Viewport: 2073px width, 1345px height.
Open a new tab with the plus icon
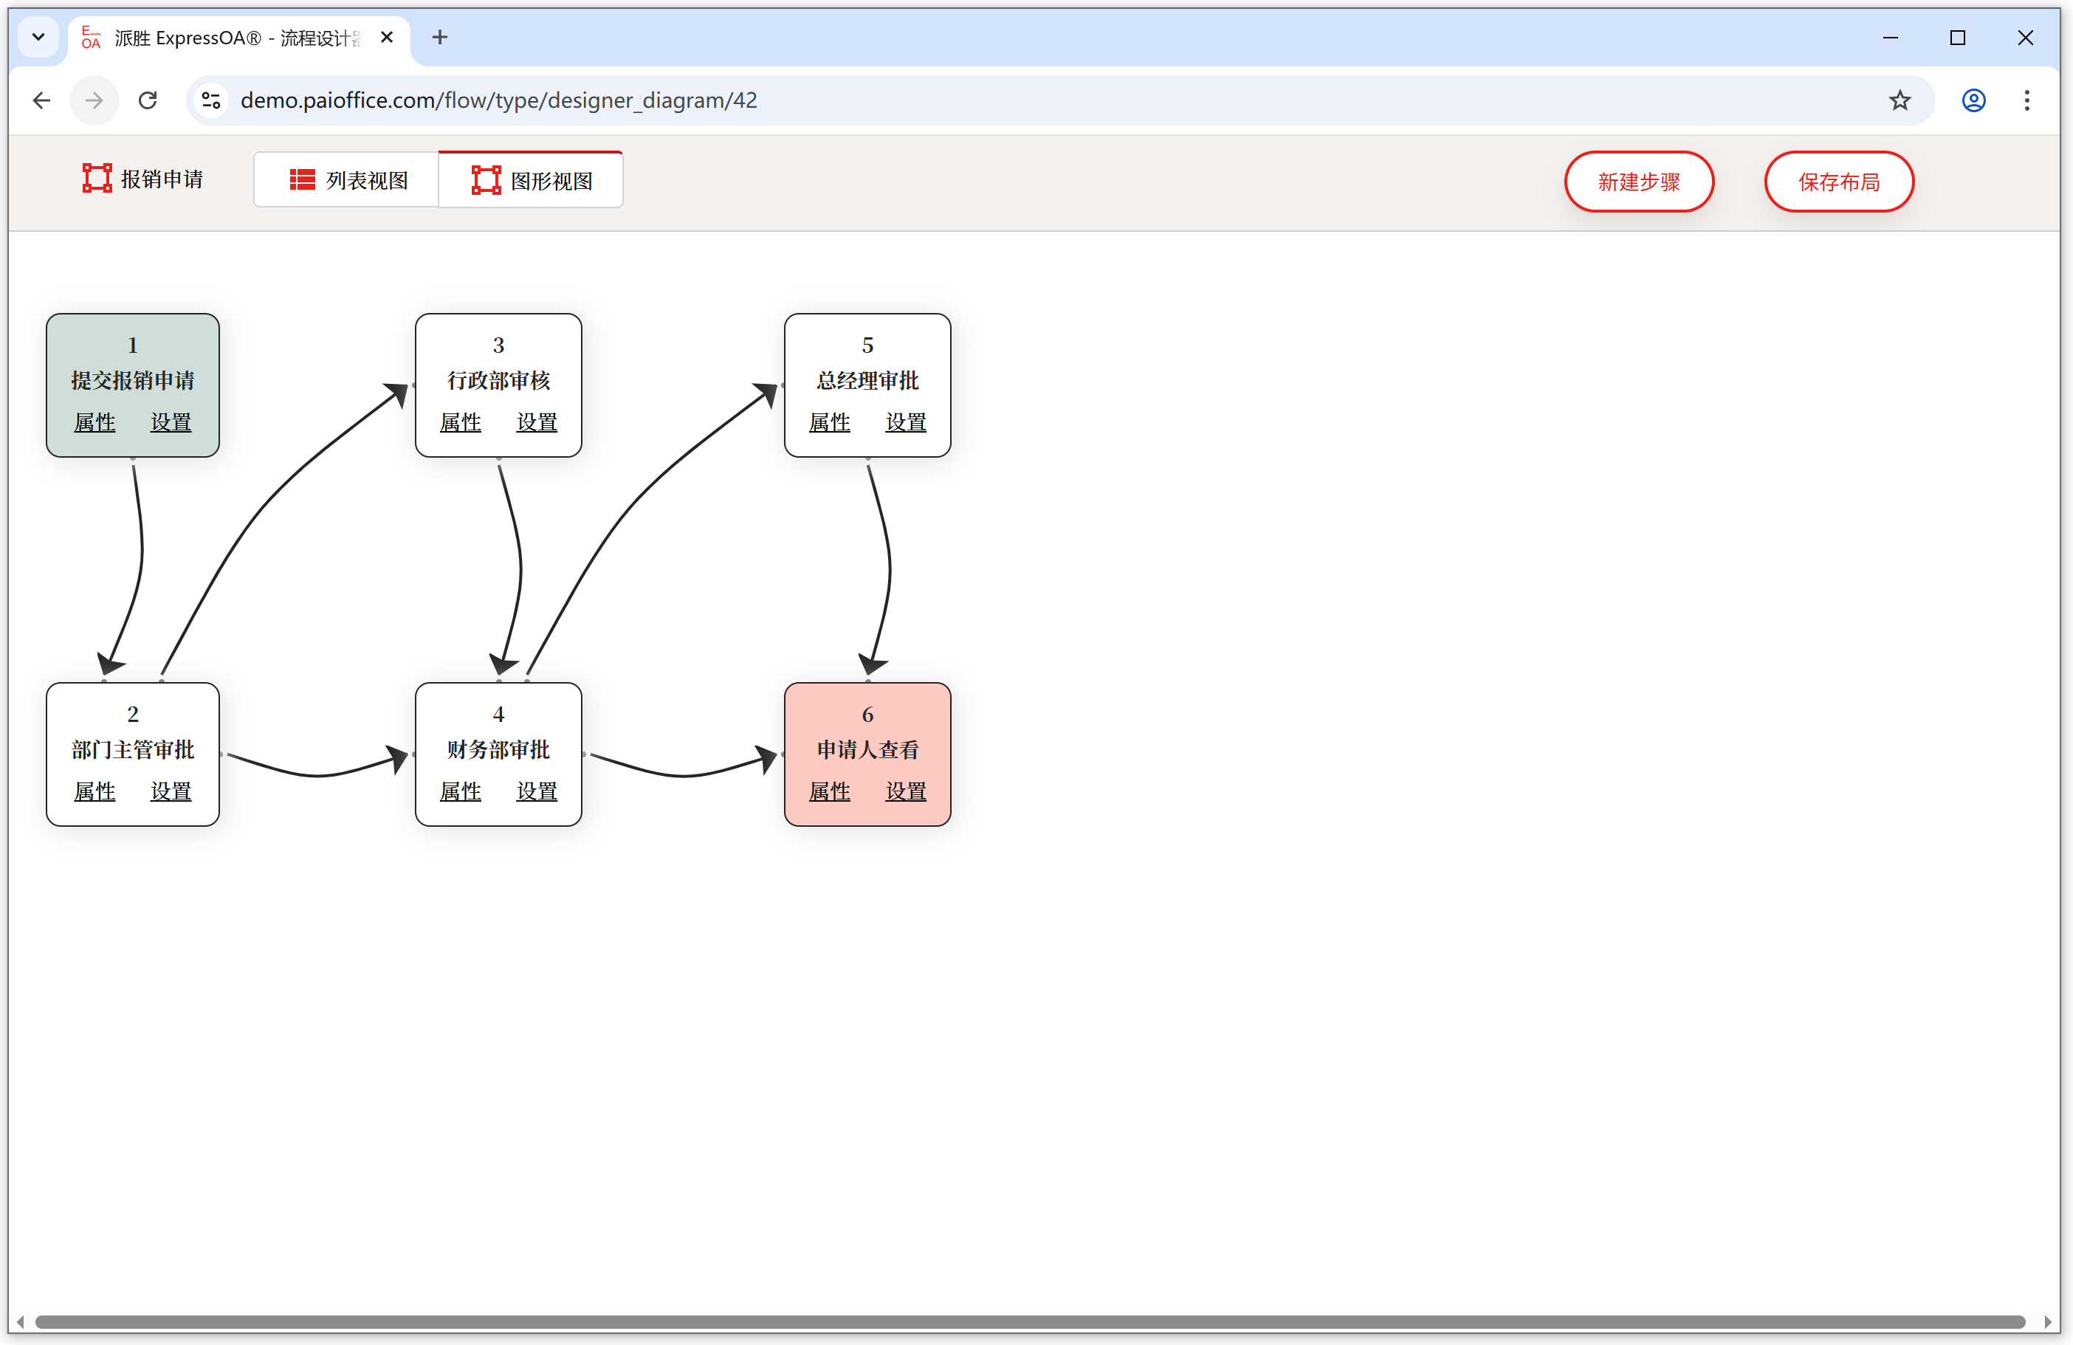pos(440,38)
